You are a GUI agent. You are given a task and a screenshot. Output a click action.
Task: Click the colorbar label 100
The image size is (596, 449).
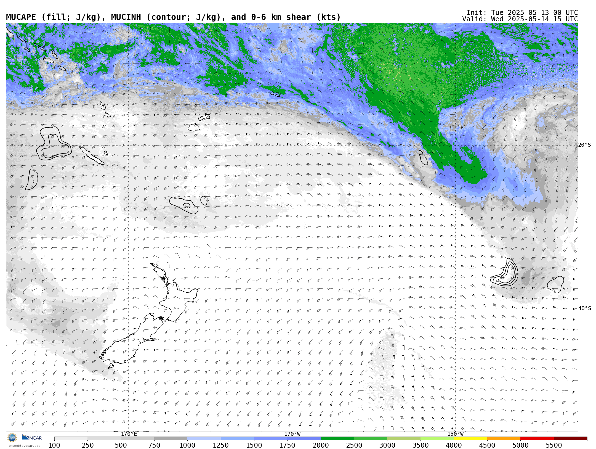coord(54,445)
